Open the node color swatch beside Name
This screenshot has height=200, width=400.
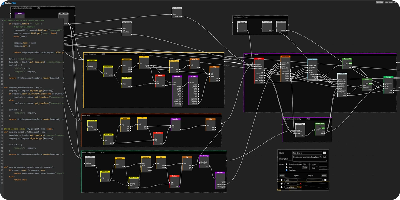pyautogui.click(x=324, y=153)
